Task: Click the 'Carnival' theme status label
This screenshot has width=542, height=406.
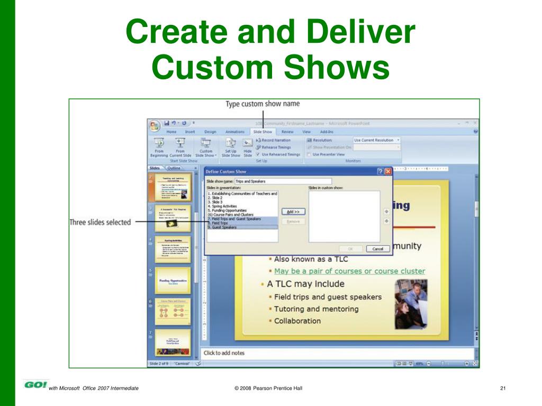Action: coord(182,364)
